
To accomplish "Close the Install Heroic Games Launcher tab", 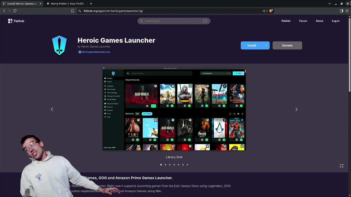I will (x=41, y=4).
